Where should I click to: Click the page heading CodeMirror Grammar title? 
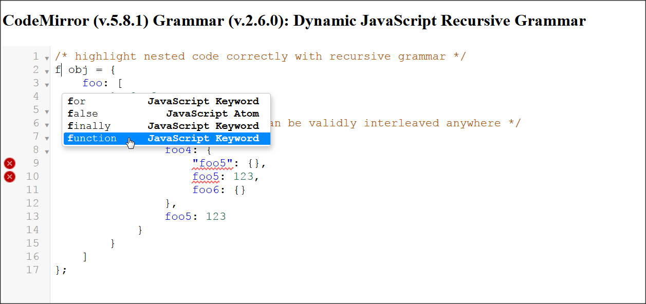tap(294, 21)
